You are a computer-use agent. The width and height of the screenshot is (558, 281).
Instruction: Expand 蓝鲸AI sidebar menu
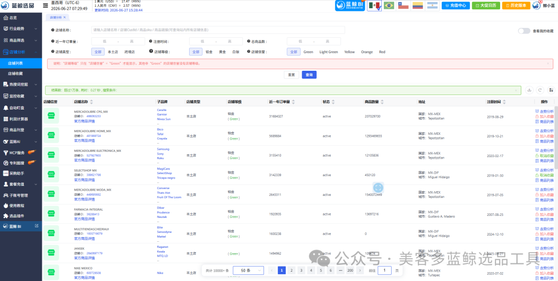(21, 142)
